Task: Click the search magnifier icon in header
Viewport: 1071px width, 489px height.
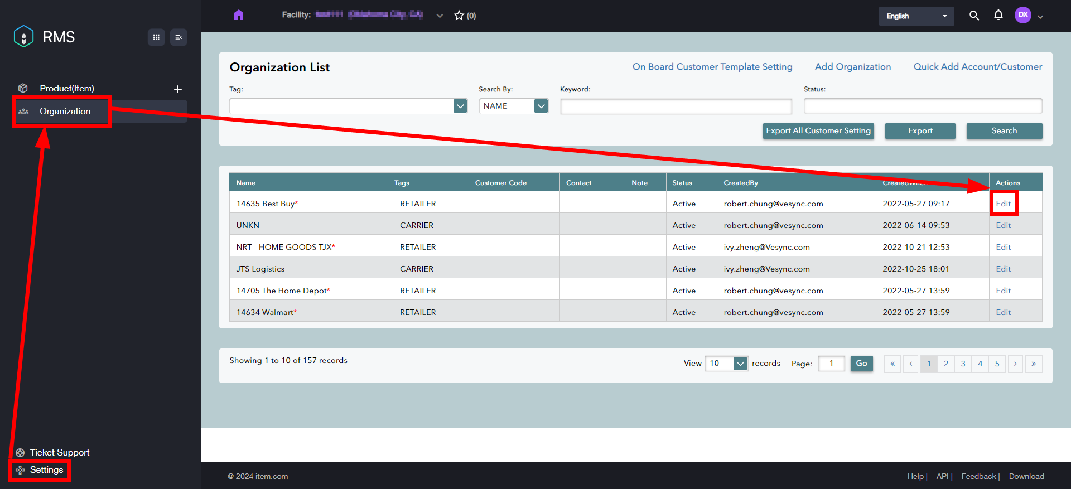Action: coord(974,16)
